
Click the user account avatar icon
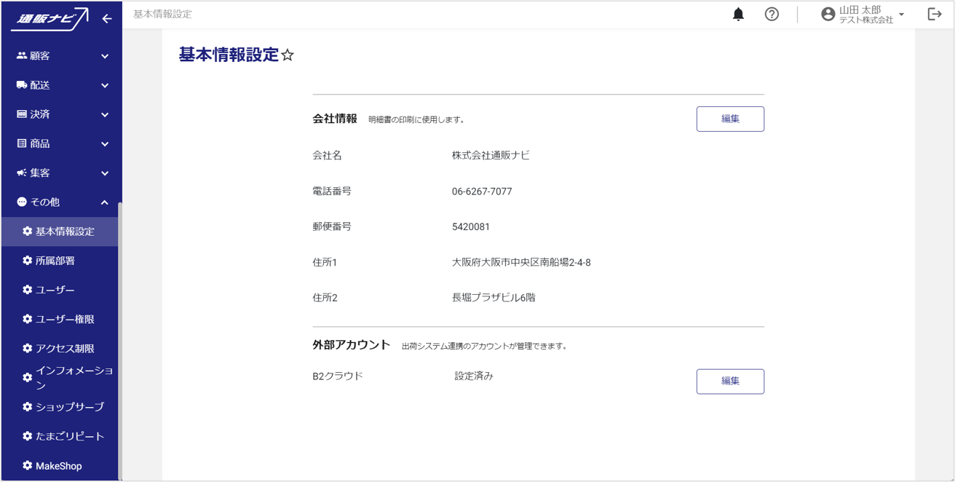coord(828,15)
